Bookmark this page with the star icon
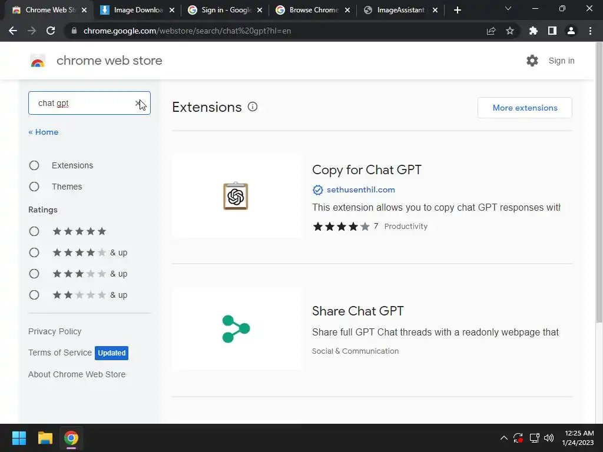Screen dimensions: 603x452 point(510,31)
